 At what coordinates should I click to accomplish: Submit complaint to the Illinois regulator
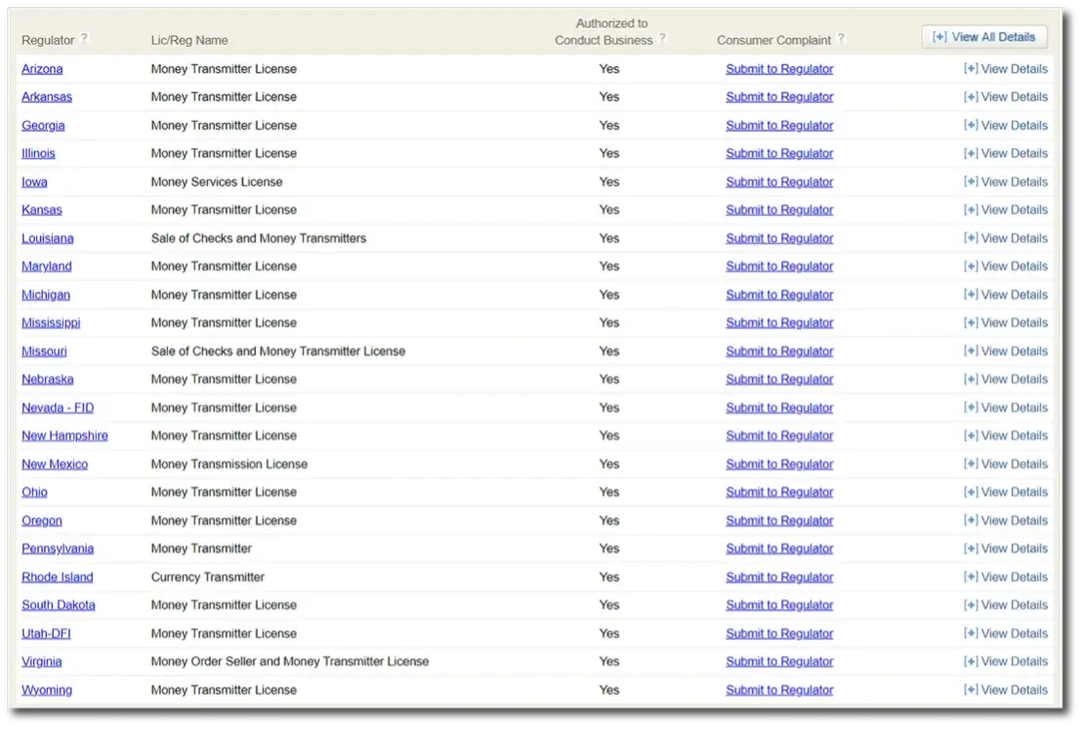(779, 153)
